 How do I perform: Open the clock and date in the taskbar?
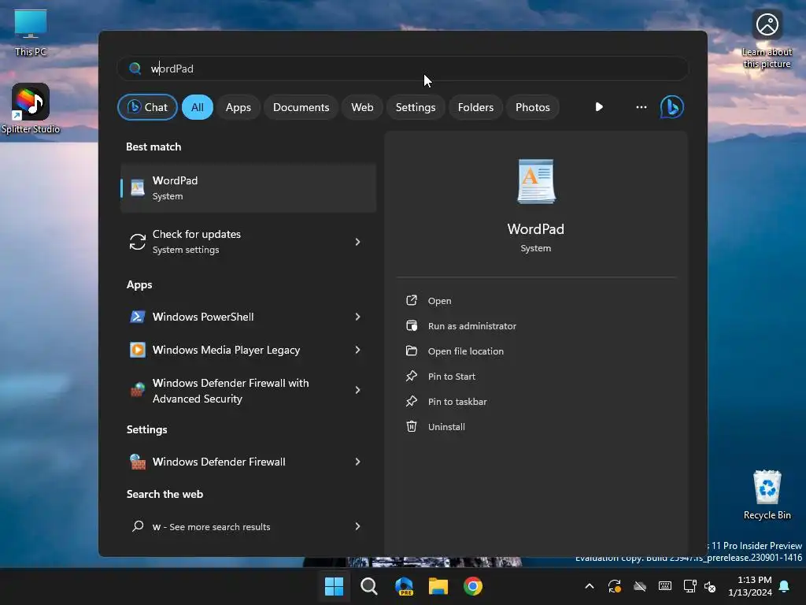coord(749,586)
